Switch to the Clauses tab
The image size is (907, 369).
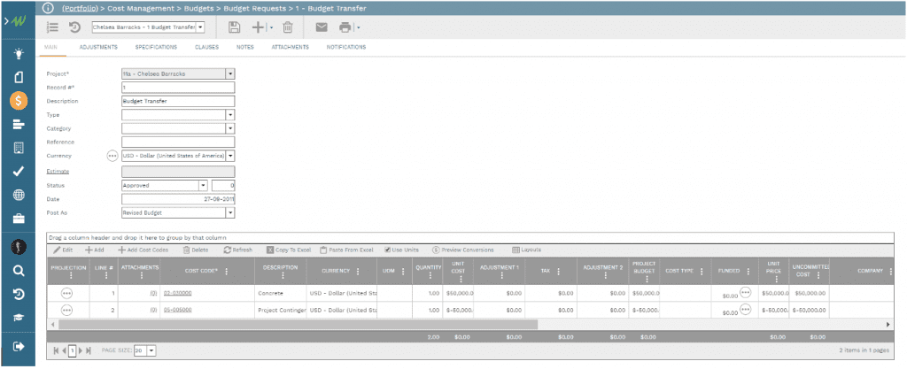click(206, 48)
